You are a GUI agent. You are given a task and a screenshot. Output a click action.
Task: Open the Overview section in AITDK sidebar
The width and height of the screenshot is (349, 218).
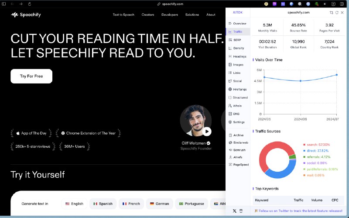click(x=237, y=24)
